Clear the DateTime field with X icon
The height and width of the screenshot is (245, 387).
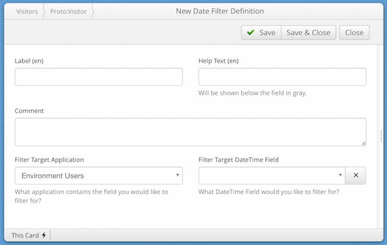click(x=355, y=175)
